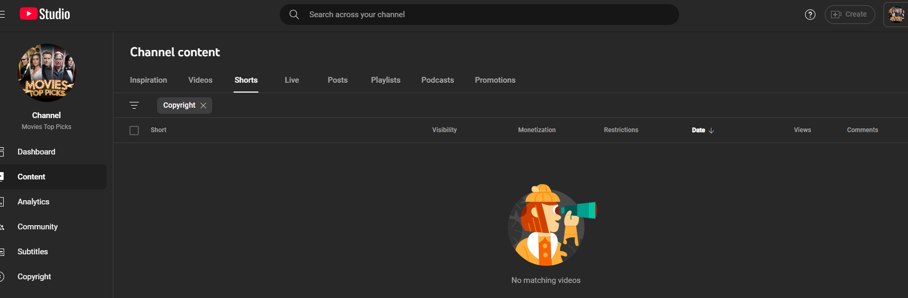This screenshot has width=908, height=298.
Task: Focus the Search across your channel field
Action: (x=479, y=15)
